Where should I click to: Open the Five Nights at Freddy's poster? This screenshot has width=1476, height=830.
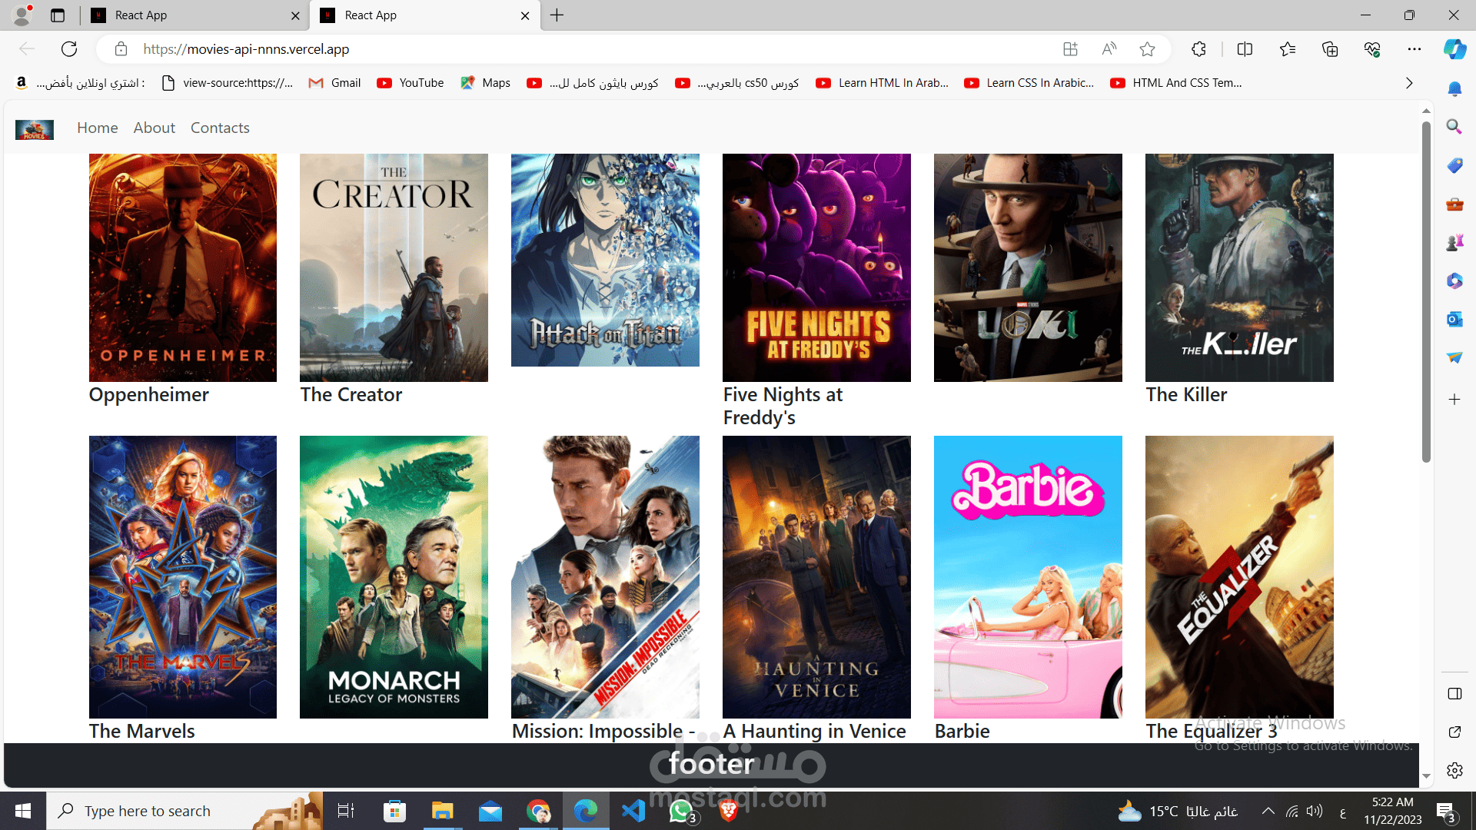(816, 267)
